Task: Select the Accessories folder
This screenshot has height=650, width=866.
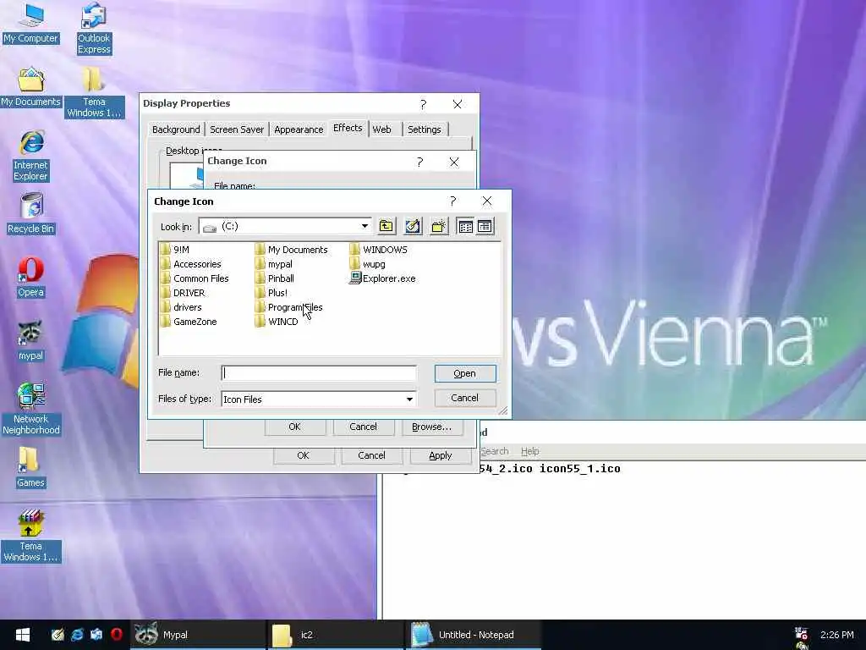Action: point(191,264)
